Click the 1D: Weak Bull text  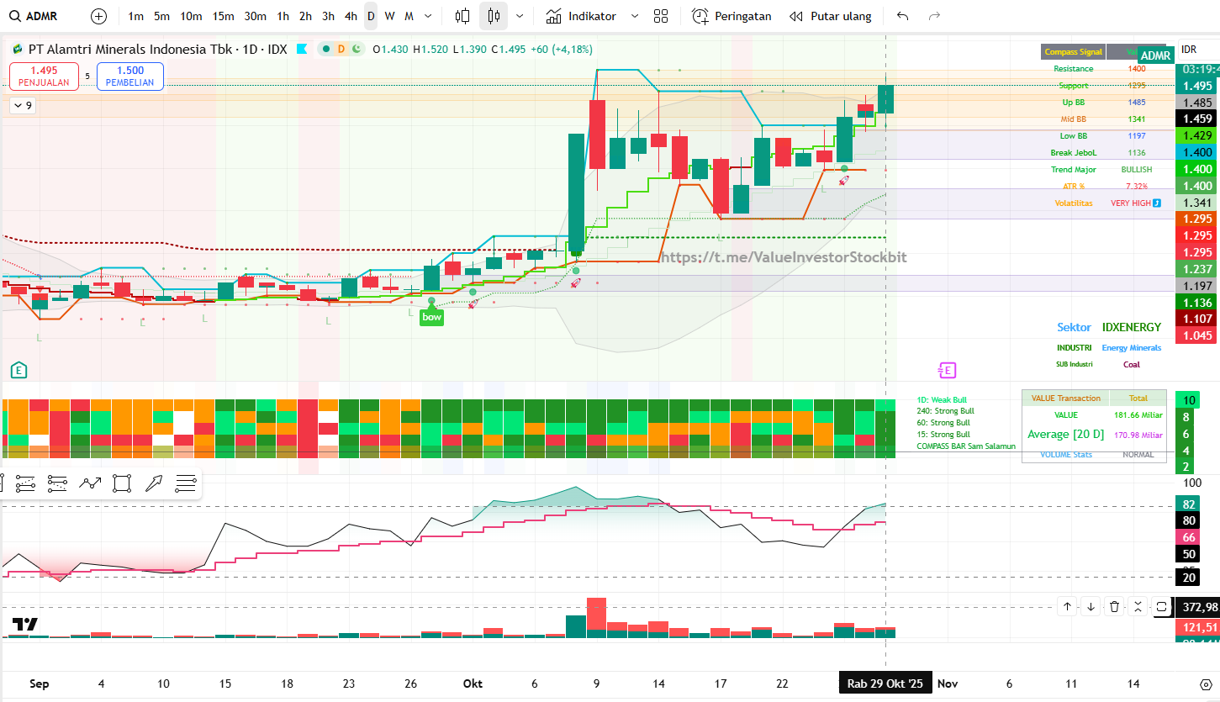pos(943,399)
